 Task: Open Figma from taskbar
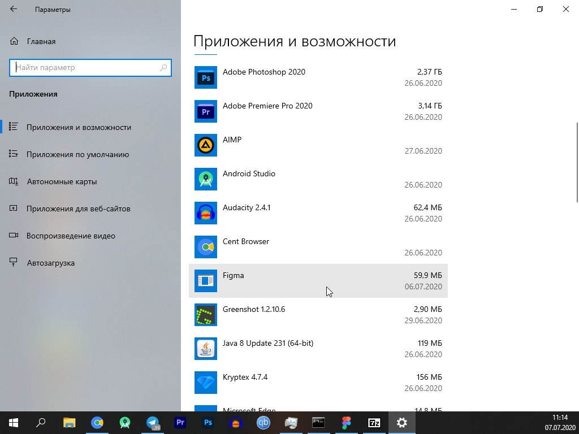[x=347, y=423]
